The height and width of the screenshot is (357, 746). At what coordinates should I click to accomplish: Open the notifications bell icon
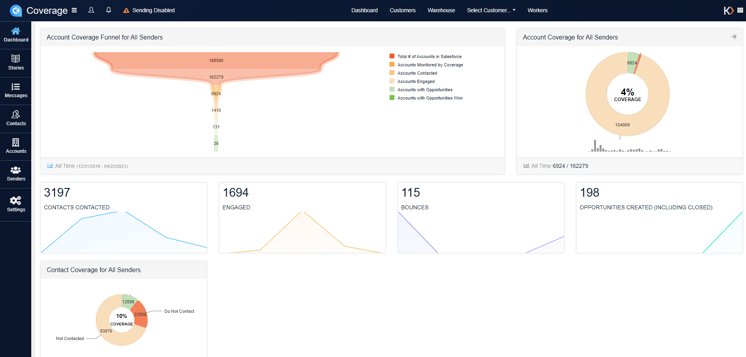[x=108, y=10]
